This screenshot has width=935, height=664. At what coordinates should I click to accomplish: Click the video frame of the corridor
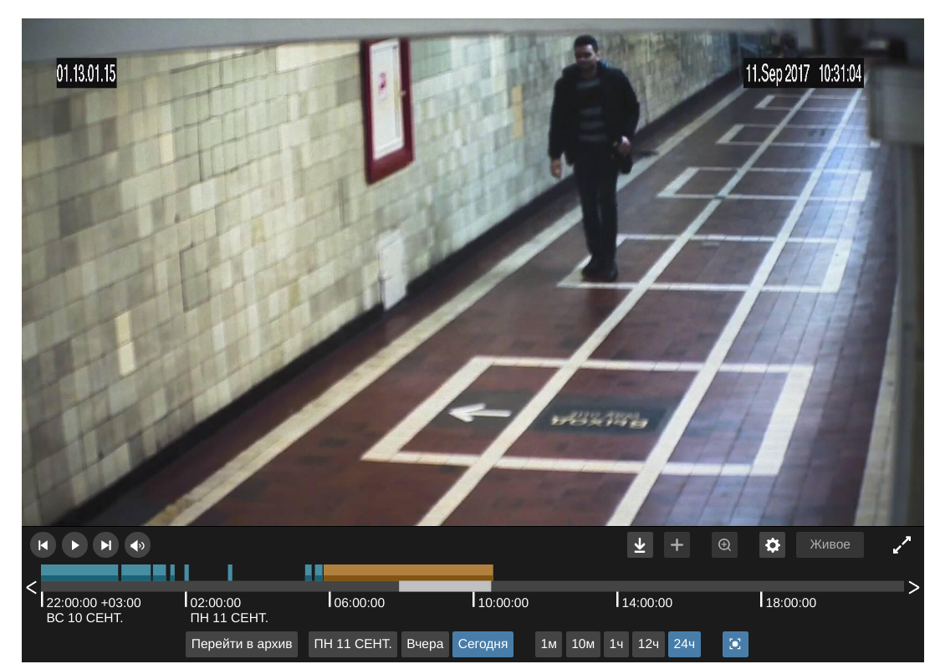(x=473, y=273)
